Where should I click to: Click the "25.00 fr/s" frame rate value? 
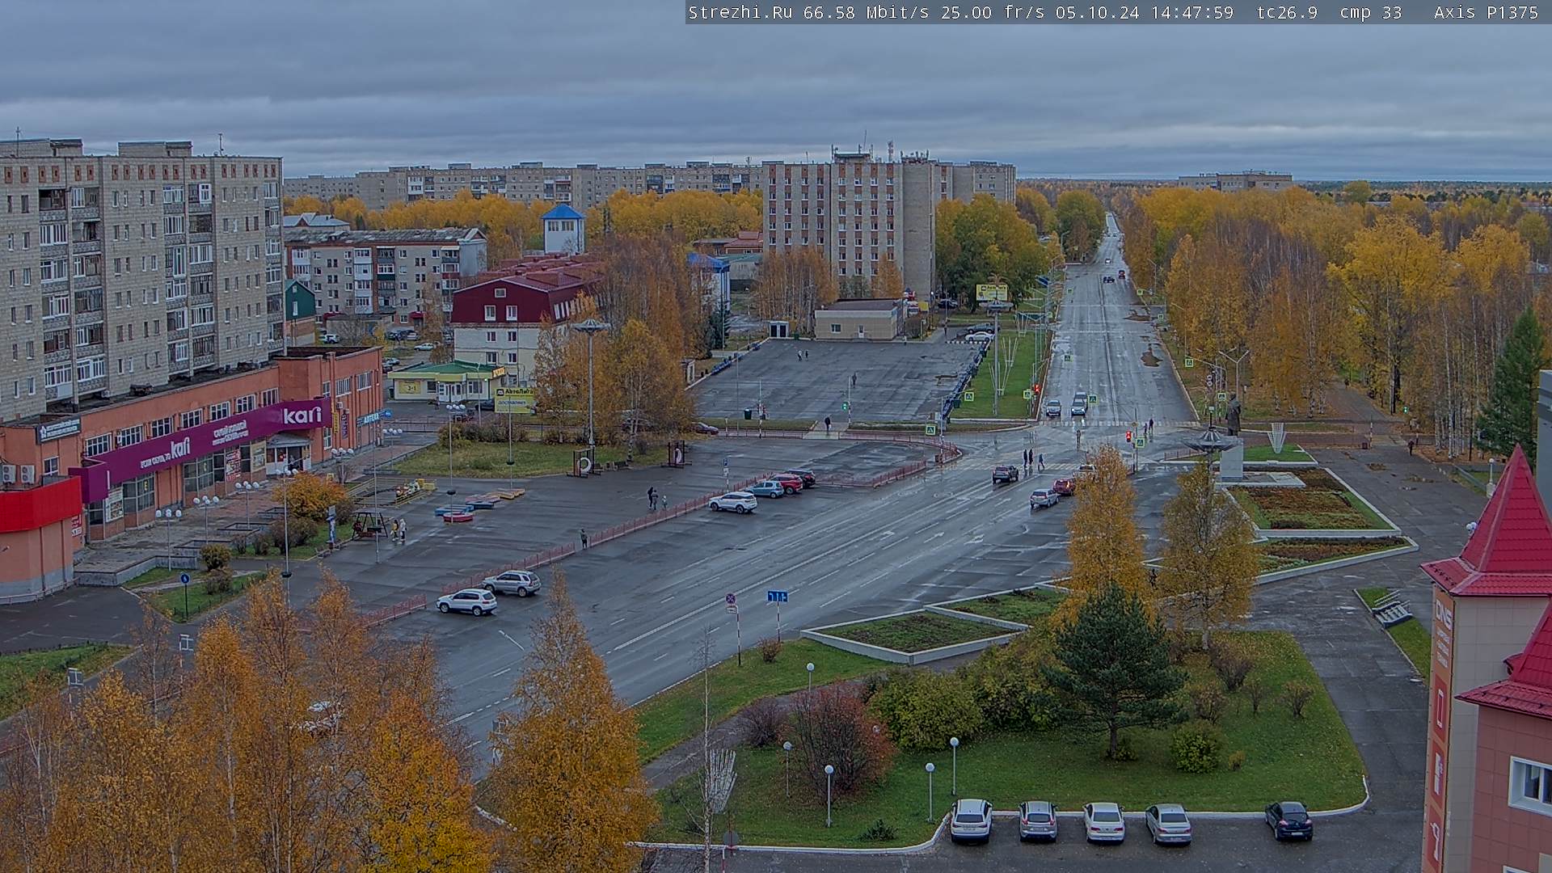(993, 12)
